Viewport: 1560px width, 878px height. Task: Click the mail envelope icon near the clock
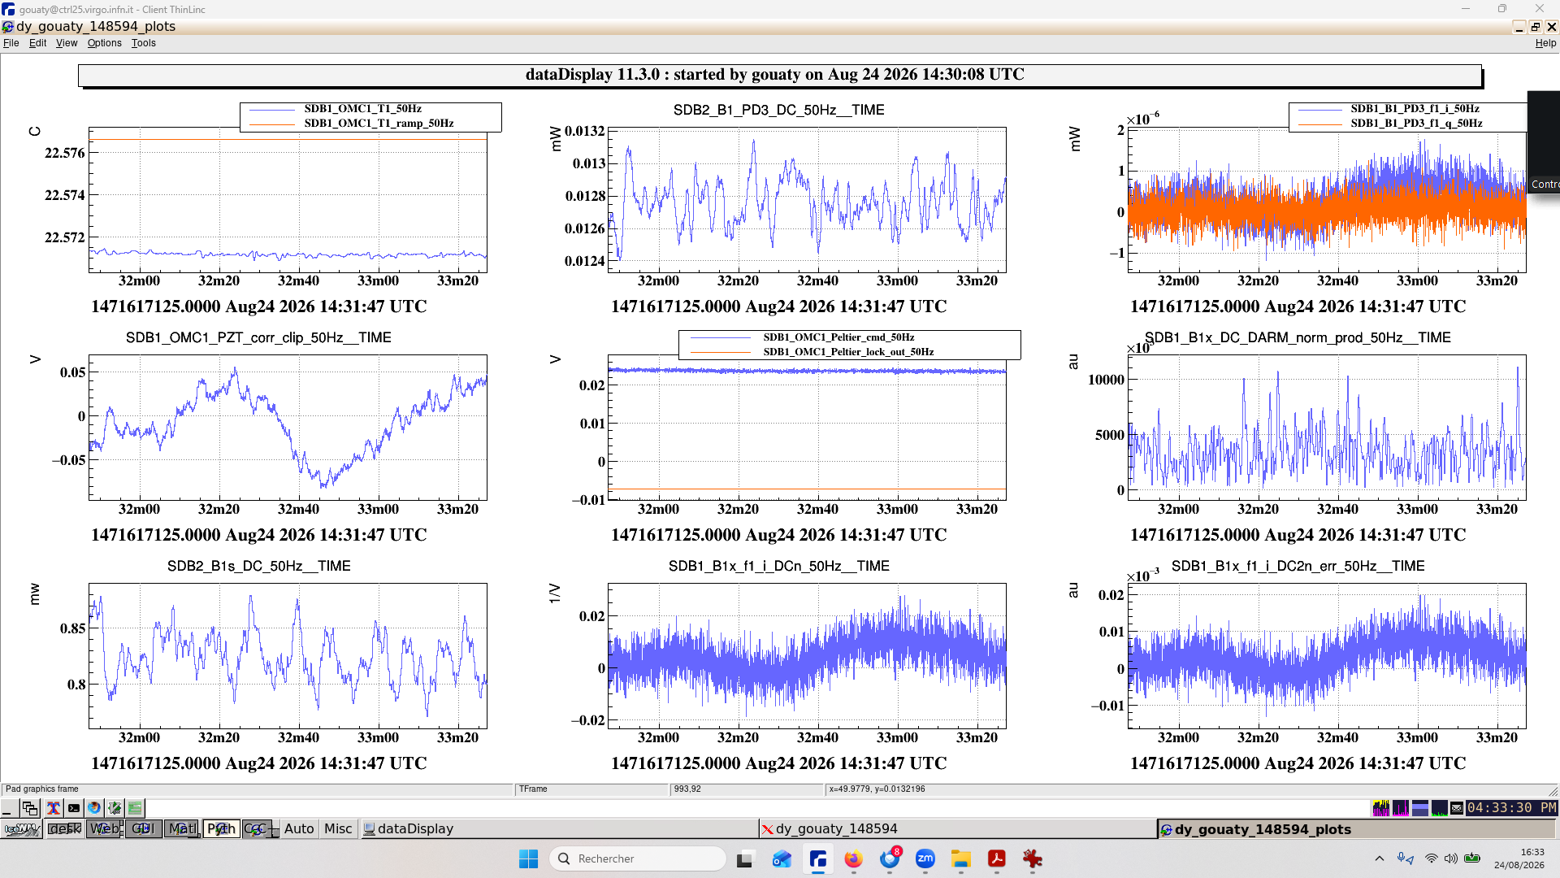[1457, 808]
